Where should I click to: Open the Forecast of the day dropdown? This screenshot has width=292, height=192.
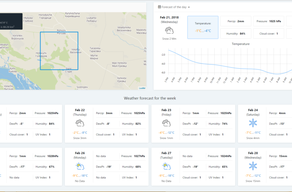tap(174, 7)
